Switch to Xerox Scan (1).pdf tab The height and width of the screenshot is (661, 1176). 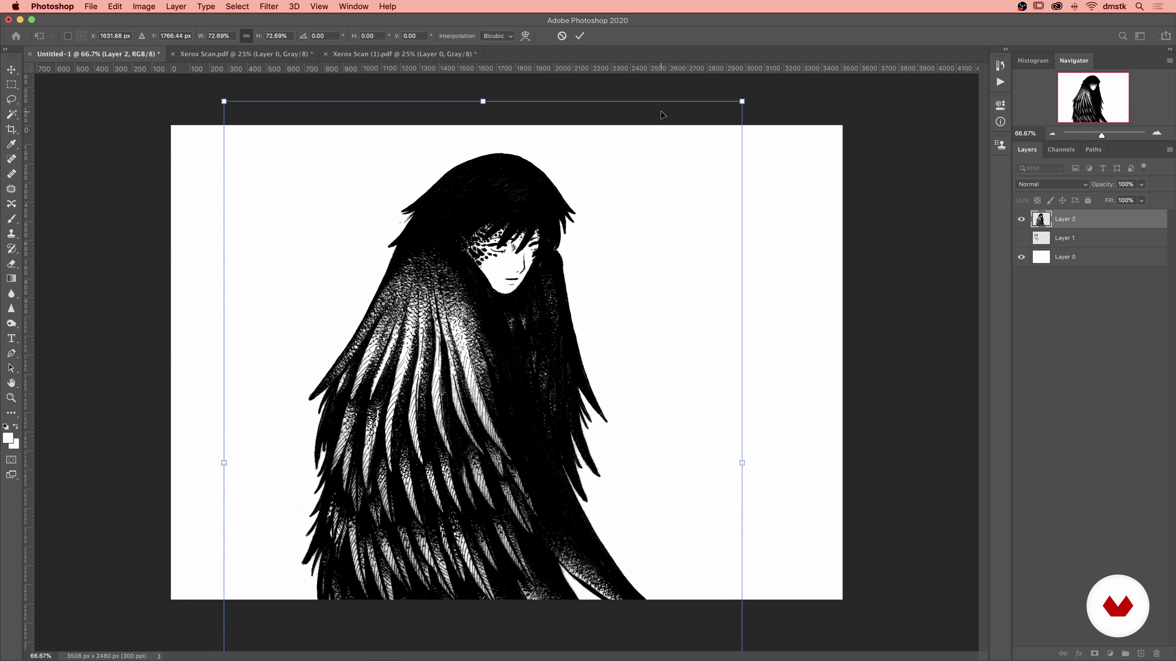pos(405,54)
